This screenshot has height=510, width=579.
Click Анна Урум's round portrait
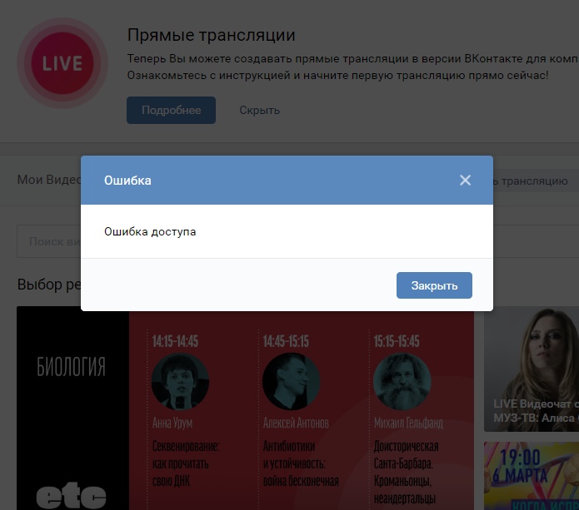[x=180, y=381]
